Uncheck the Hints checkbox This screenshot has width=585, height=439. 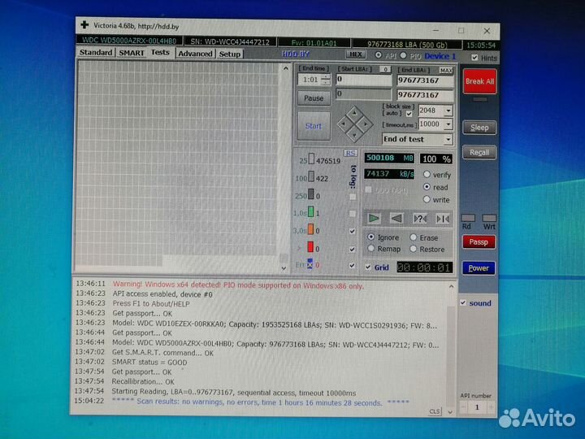(x=474, y=59)
